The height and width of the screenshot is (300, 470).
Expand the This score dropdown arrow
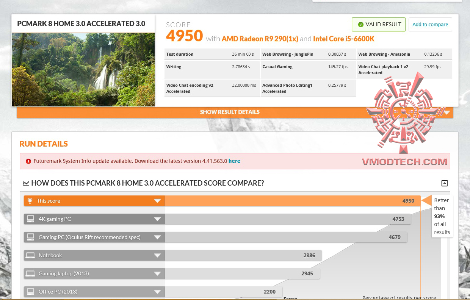[x=157, y=201]
